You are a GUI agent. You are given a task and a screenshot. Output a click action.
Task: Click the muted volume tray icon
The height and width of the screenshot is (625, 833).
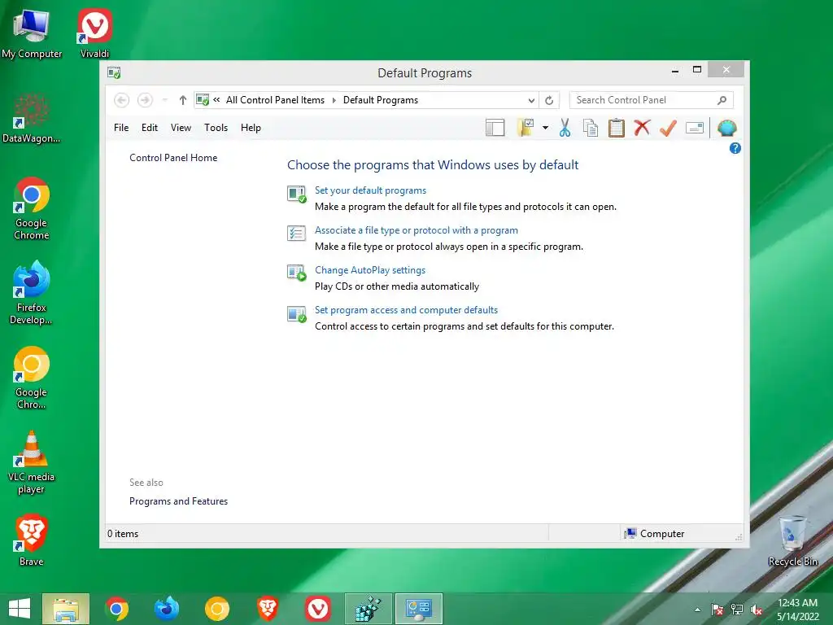757,610
